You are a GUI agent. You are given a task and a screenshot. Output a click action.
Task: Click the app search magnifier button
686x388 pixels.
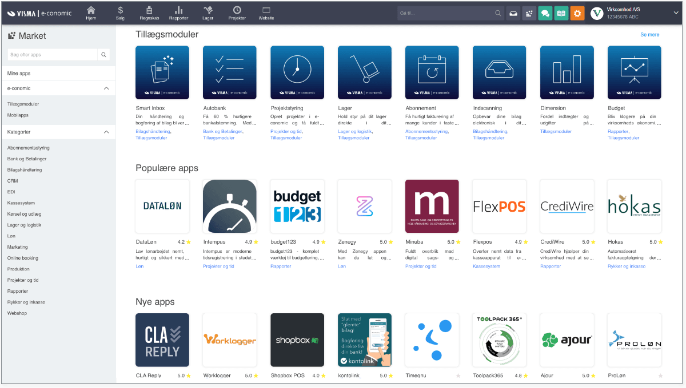coord(104,55)
